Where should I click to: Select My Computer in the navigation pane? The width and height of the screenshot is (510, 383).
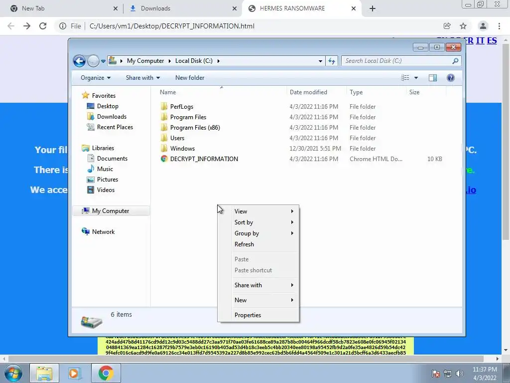coord(111,211)
